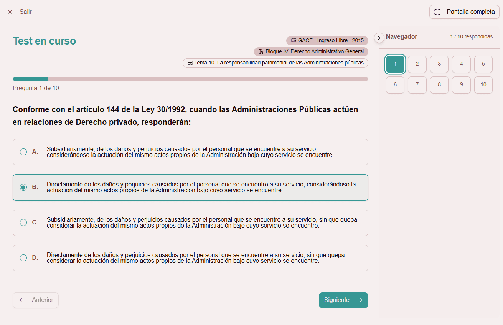The image size is (503, 325).
Task: Select radio button for answer C
Action: tap(23, 223)
